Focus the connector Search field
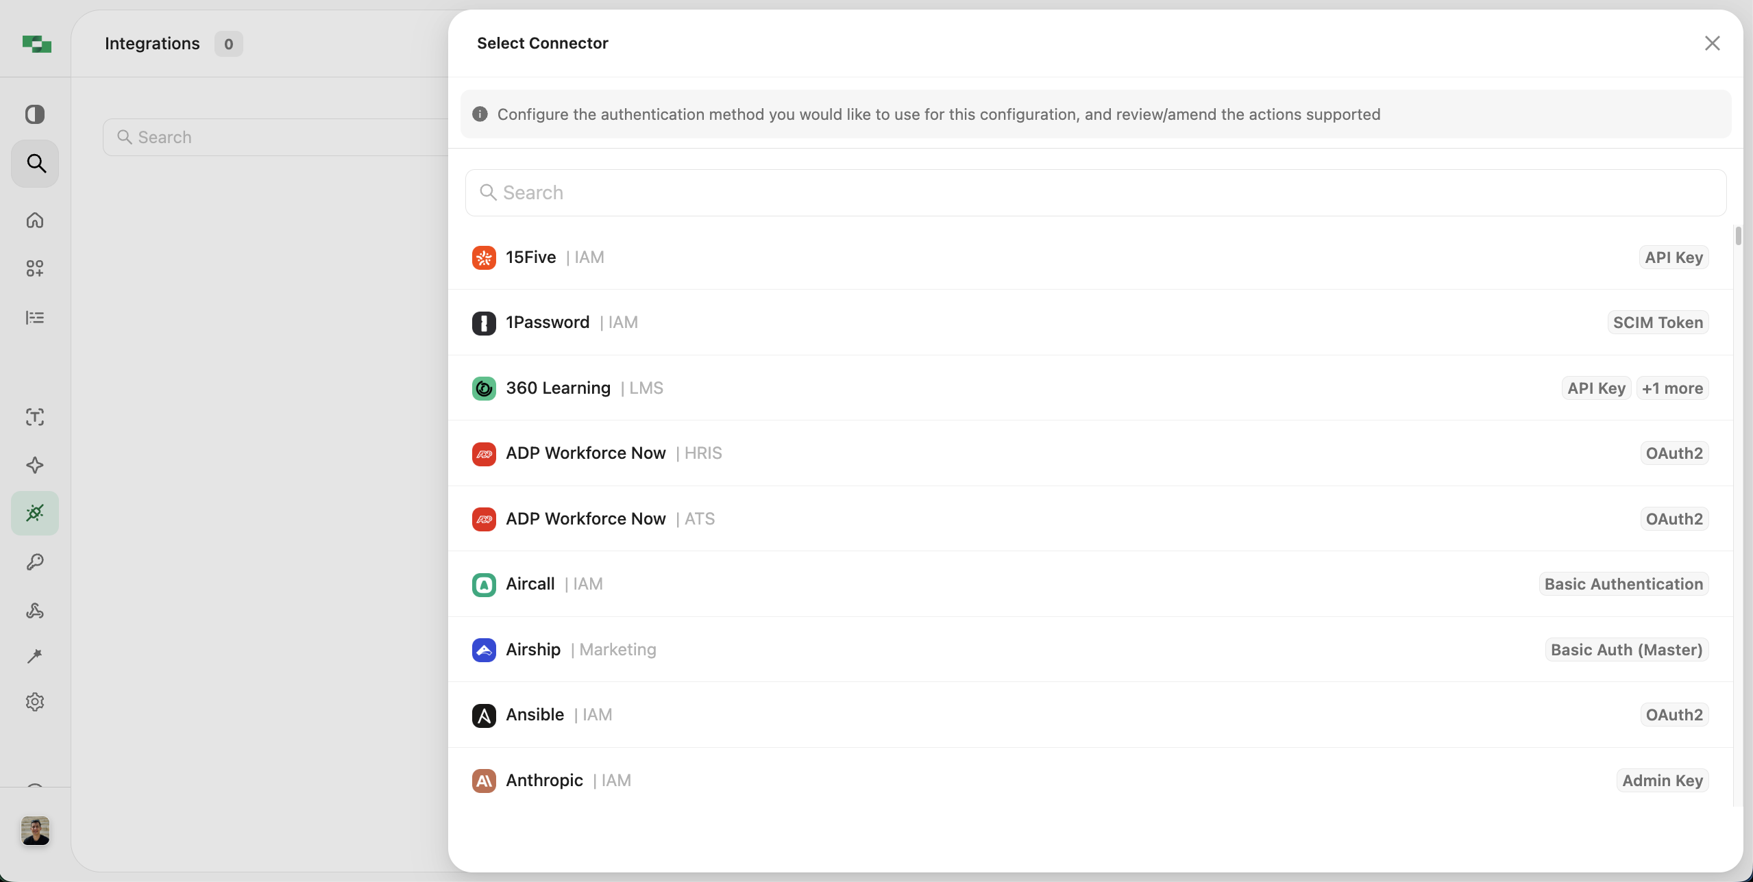The width and height of the screenshot is (1753, 882). [x=1095, y=193]
